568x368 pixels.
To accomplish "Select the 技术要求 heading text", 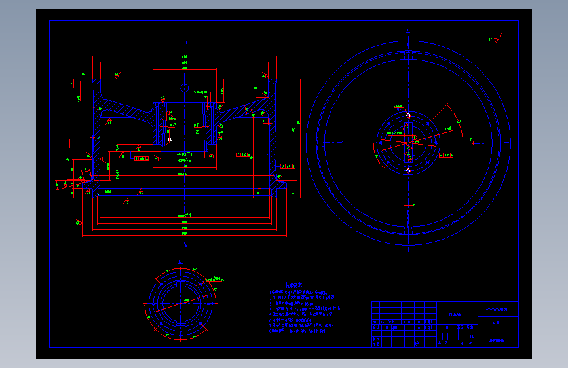I will [293, 285].
